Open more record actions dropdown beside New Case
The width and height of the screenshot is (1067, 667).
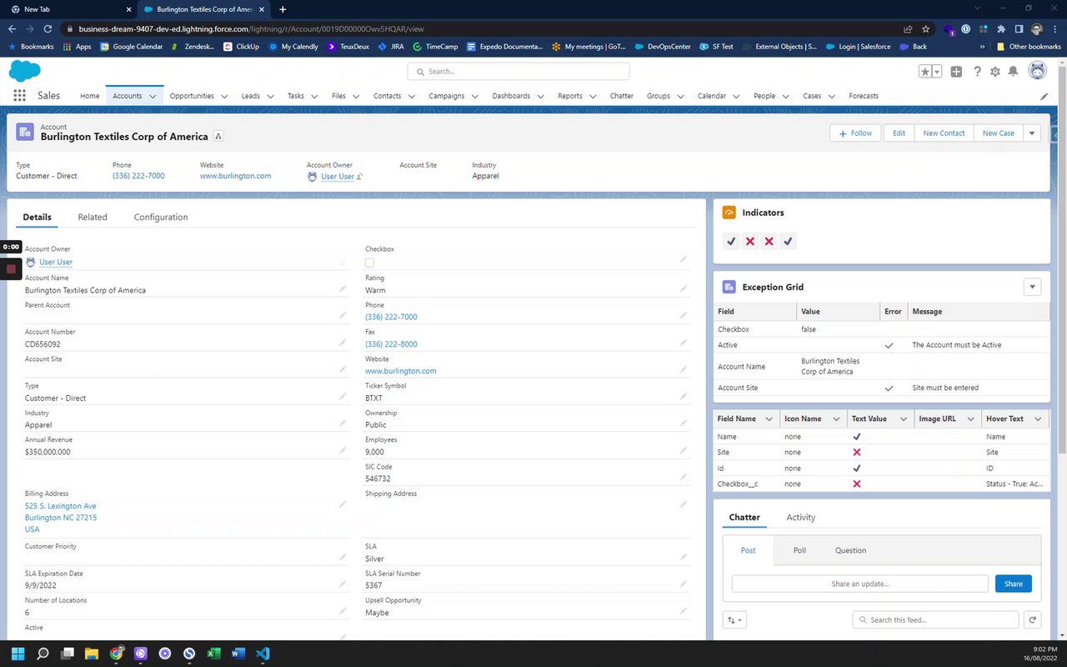point(1032,133)
